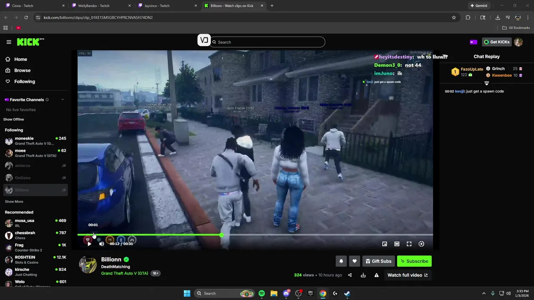This screenshot has width=534, height=300.
Task: Open Watch full video link
Action: (x=408, y=275)
